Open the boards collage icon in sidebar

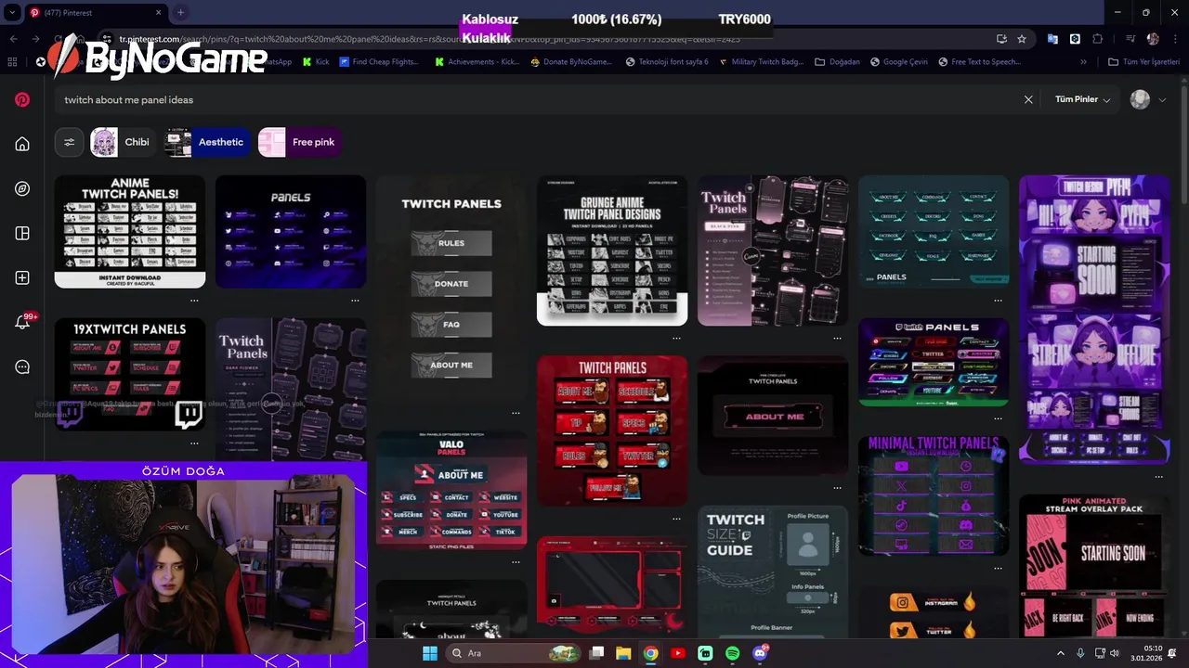pyautogui.click(x=22, y=233)
